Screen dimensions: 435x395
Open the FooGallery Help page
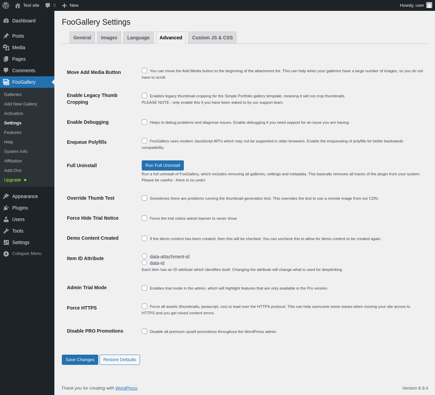coord(27,142)
